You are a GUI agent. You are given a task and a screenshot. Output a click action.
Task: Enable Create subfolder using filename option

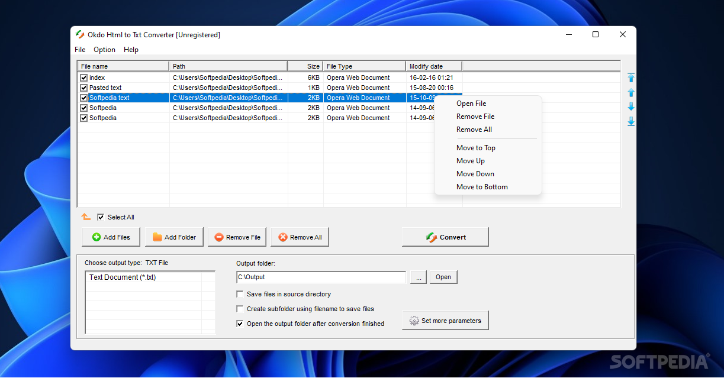pos(240,309)
